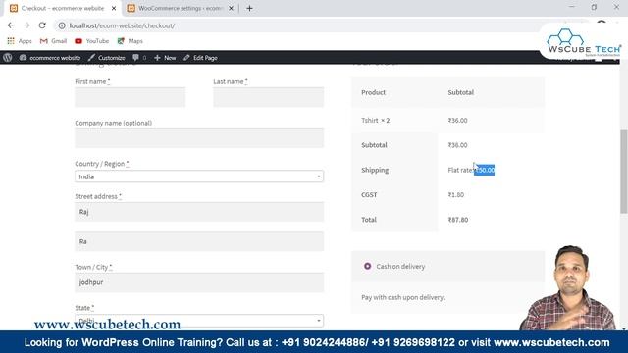
Task: Restore down the browser window
Action: (x=594, y=7)
